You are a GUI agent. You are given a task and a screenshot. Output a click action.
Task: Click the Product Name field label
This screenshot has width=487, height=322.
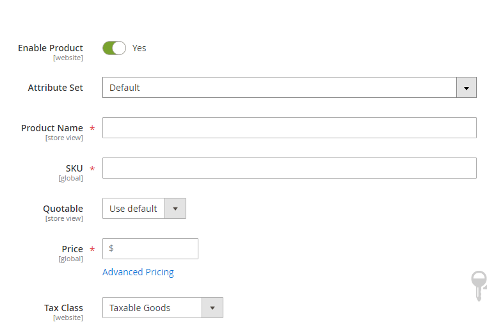pyautogui.click(x=52, y=128)
